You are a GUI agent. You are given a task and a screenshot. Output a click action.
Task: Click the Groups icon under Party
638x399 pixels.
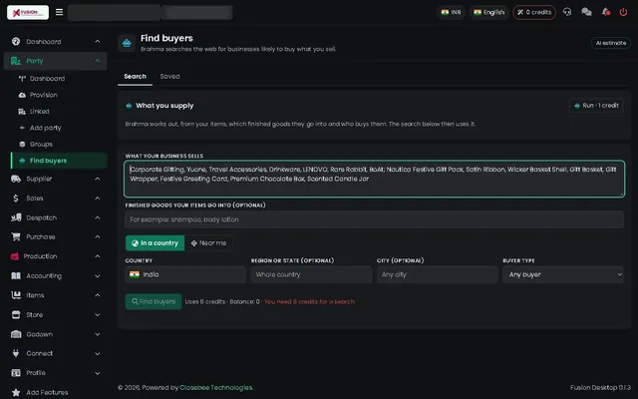coord(22,144)
